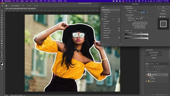This screenshot has width=170, height=96.
Task: Select the Crop tool
Action: click(x=2, y=20)
